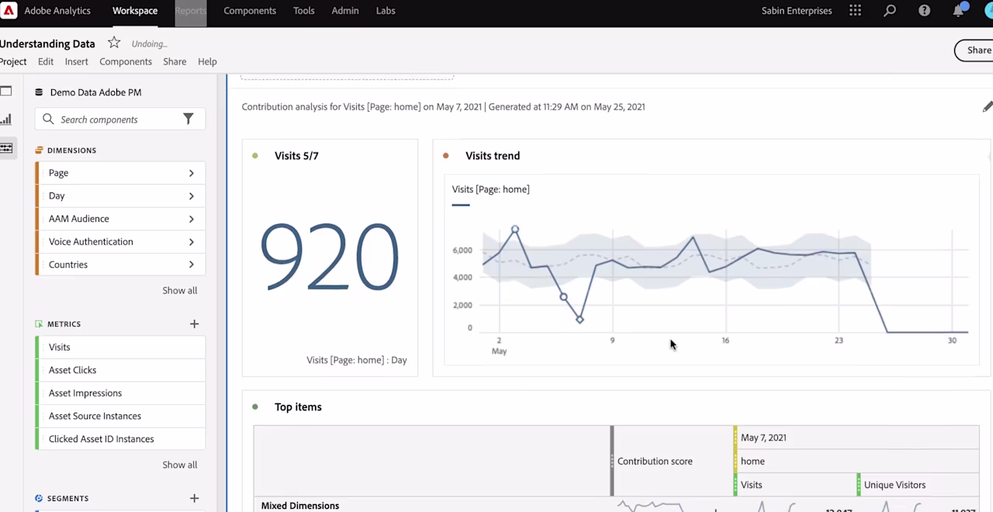Click the Dimensions section icon
This screenshot has height=512, width=993.
[x=39, y=150]
